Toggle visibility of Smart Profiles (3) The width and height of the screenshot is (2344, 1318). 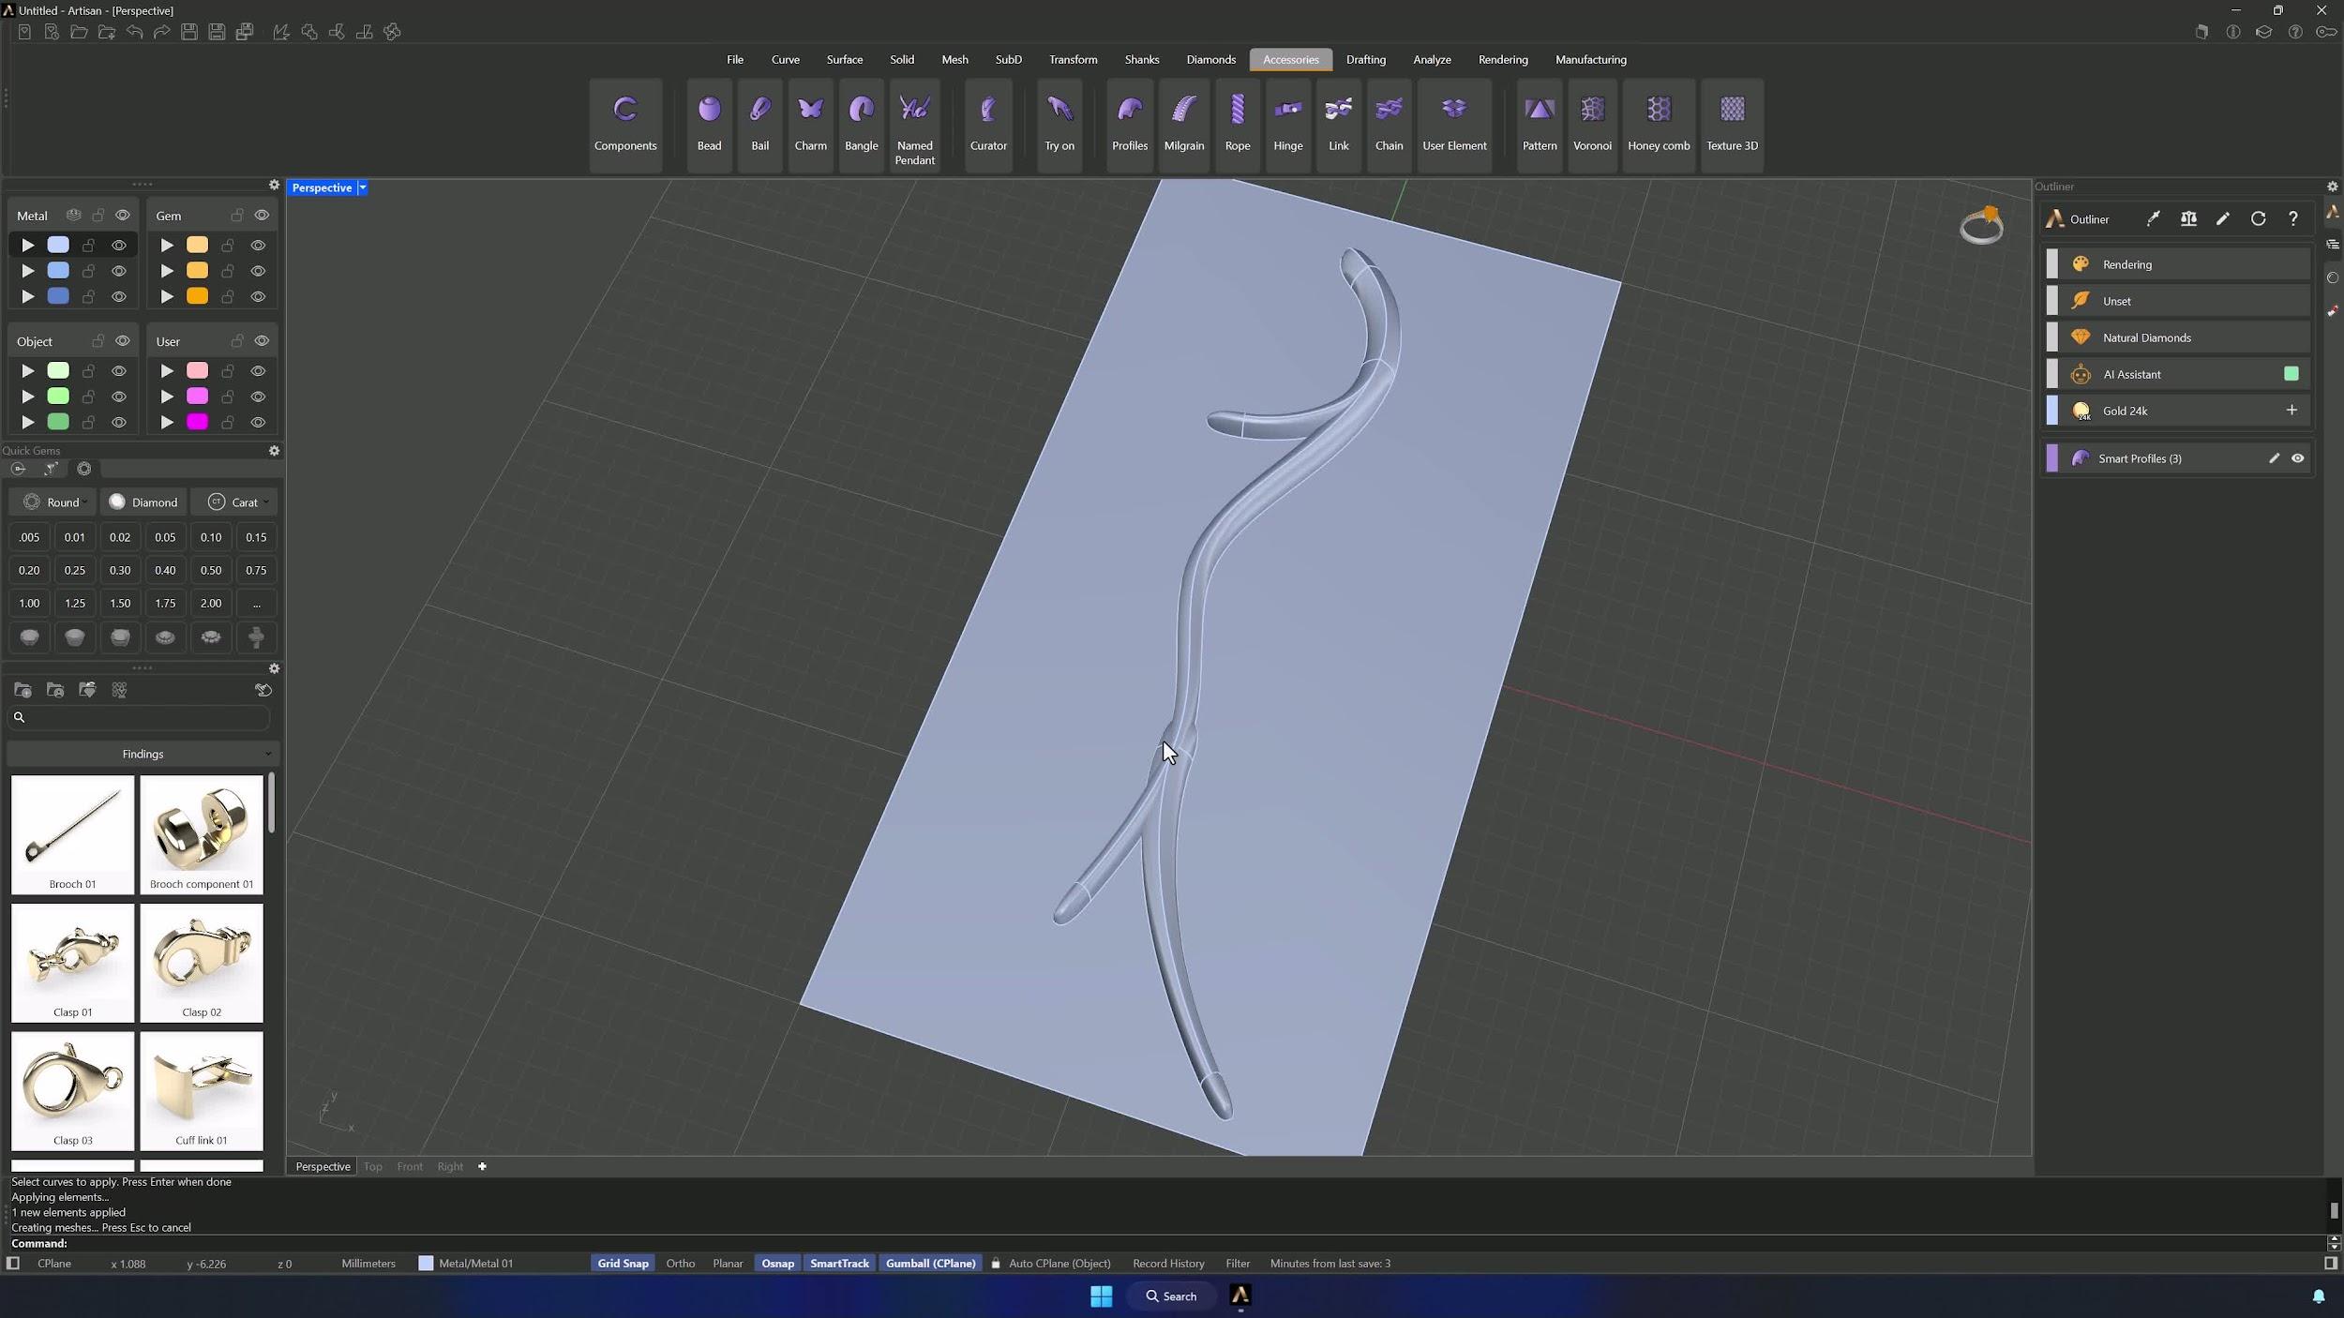coord(2297,458)
